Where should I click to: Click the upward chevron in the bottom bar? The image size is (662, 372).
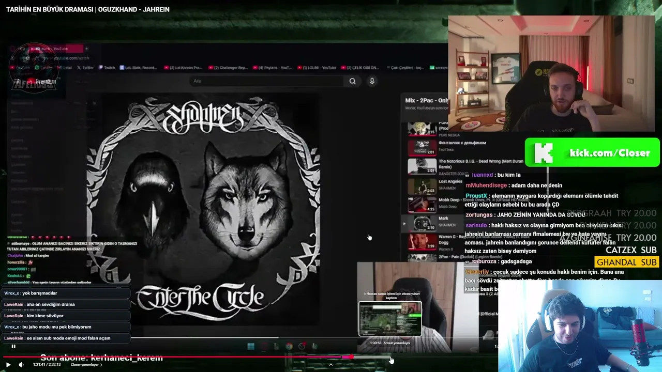coord(331,365)
